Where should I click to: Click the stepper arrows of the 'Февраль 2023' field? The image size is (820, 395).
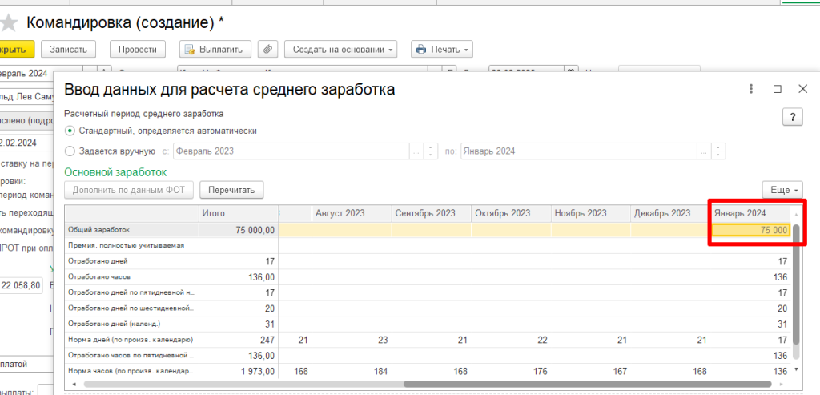coord(430,151)
